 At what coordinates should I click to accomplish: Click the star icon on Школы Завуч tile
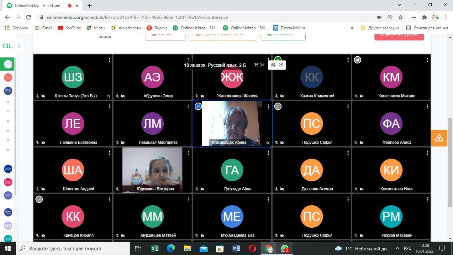108,96
